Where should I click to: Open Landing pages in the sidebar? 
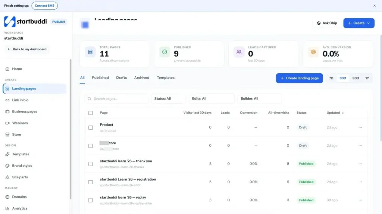[35, 88]
